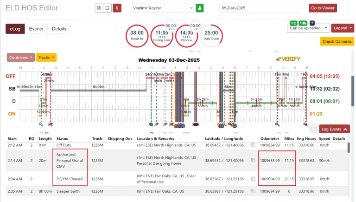Image resolution: width=356 pixels, height=202 pixels.
Task: Click the Check Cameras button
Action: tap(337, 41)
